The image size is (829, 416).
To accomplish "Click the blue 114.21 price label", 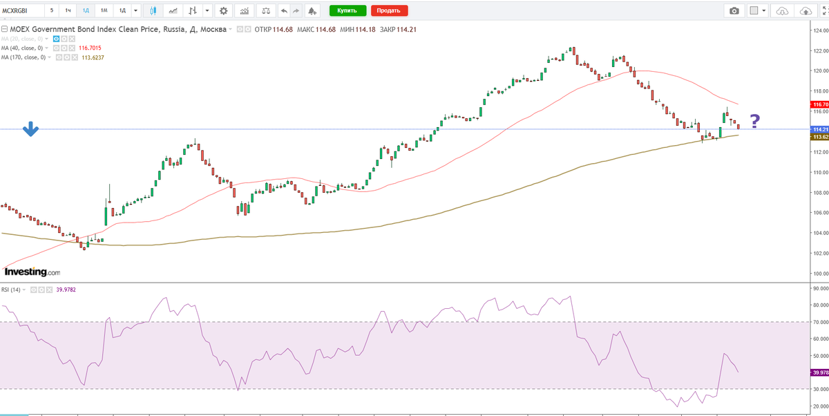I will 819,129.
